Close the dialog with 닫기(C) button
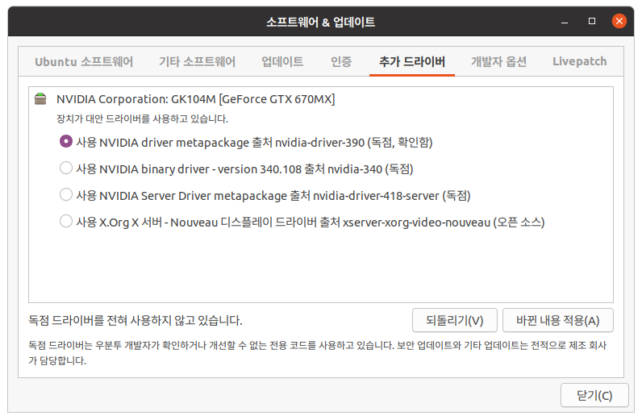The height and width of the screenshot is (420, 642). [x=594, y=396]
